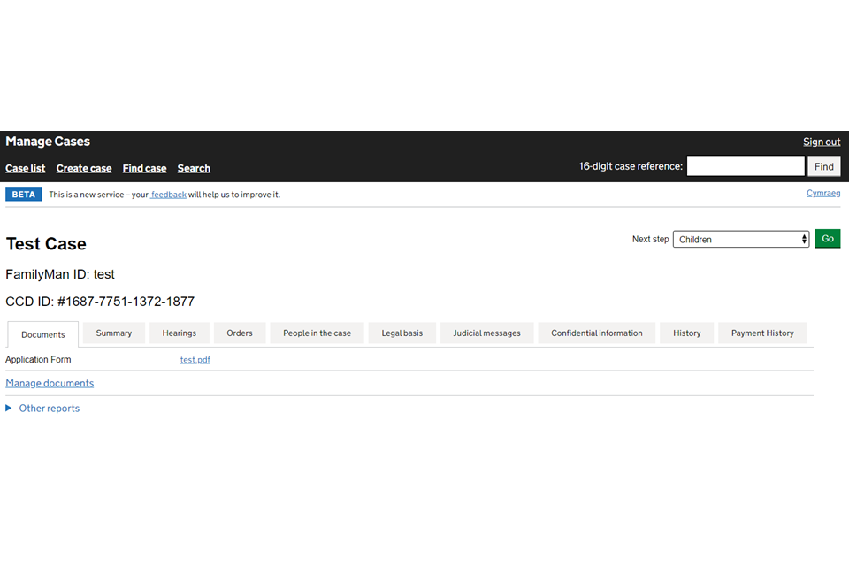Open the Orders tab
This screenshot has height=566, width=849.
coord(240,333)
